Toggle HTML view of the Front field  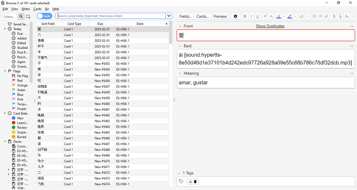tap(351, 26)
